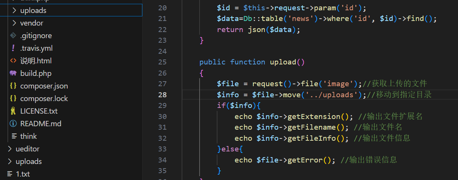
Task: Click 'if' keyword on line 29
Action: pos(221,106)
